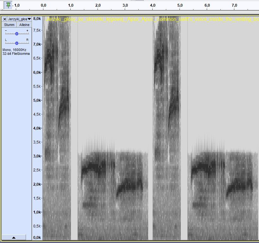
Task: Solo the track with Alleine button
Action: 24,25
